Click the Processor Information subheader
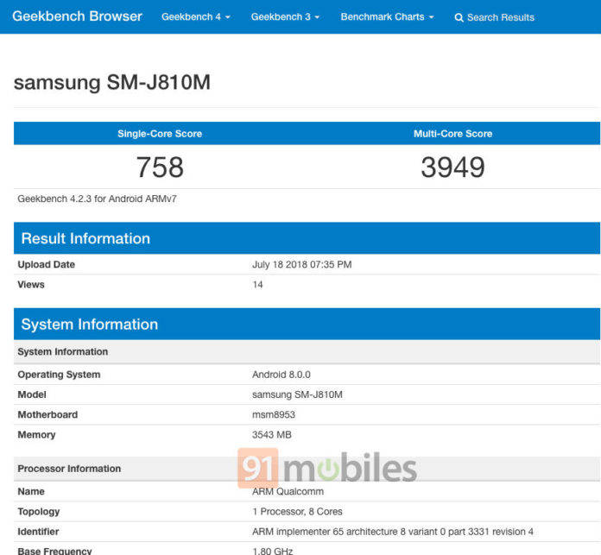 (307, 469)
